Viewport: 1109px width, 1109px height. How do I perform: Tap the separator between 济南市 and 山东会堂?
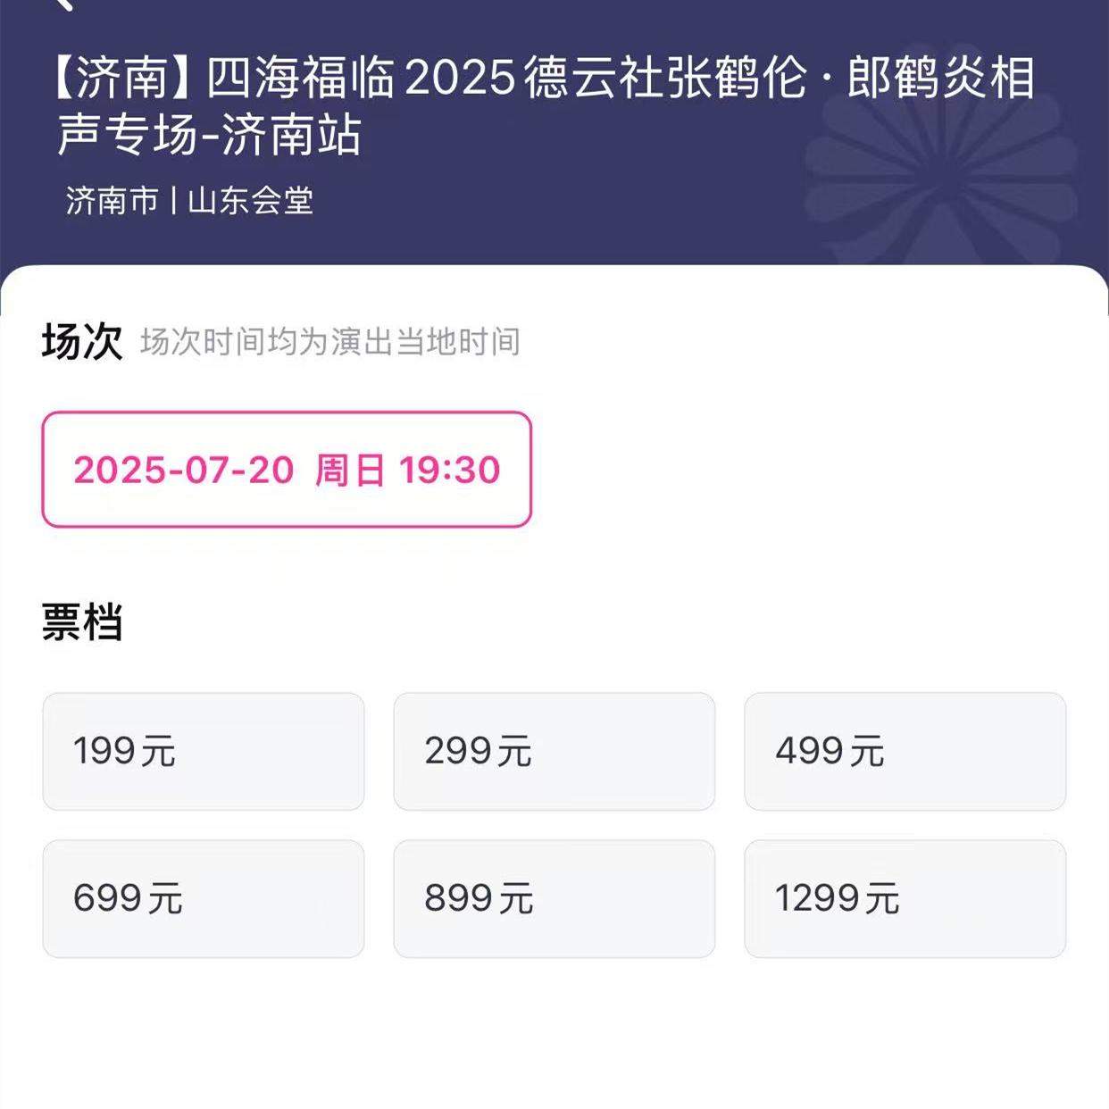point(173,201)
